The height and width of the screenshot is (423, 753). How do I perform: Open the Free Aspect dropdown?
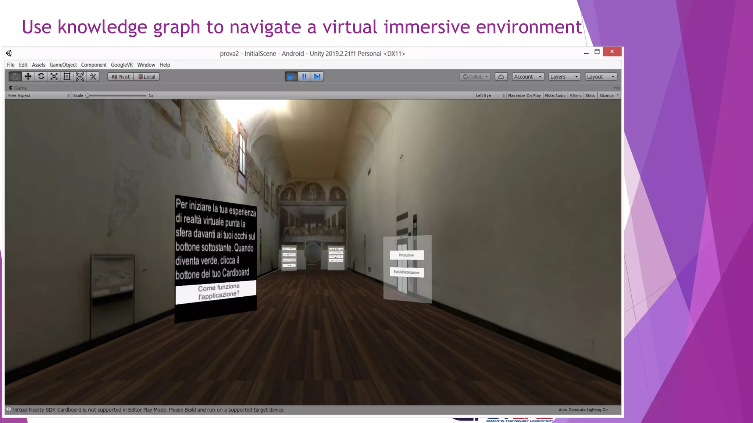pyautogui.click(x=39, y=95)
